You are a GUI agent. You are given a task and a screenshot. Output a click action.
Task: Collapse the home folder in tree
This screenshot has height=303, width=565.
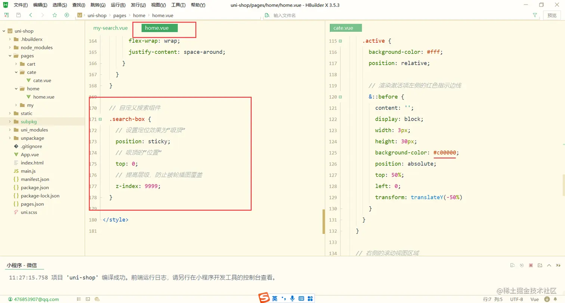click(16, 89)
